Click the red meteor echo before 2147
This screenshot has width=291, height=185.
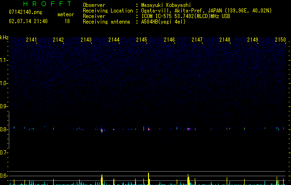point(188,129)
